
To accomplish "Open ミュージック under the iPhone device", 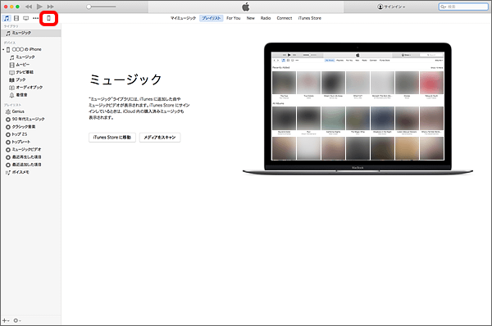I will (31, 57).
